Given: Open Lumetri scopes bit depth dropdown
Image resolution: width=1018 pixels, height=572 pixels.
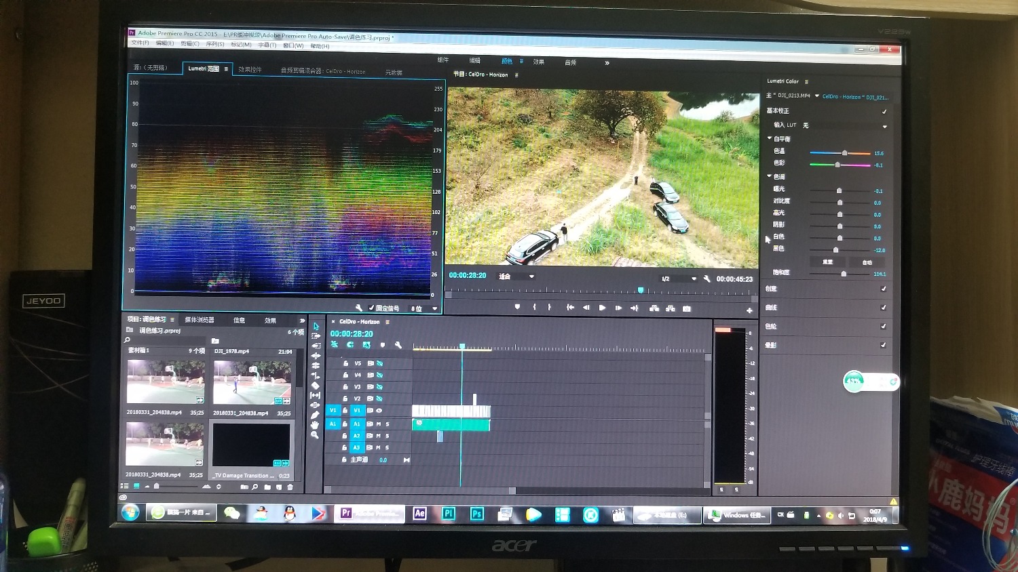Looking at the screenshot, I should (423, 308).
